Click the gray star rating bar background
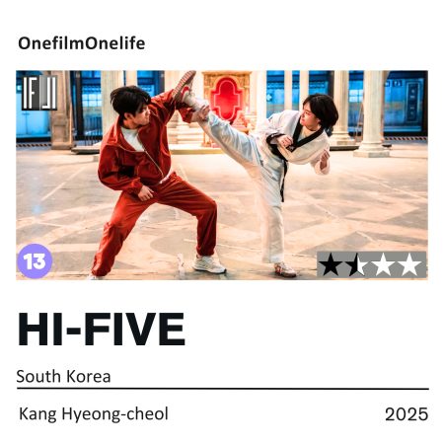The image size is (444, 444). coord(372,264)
